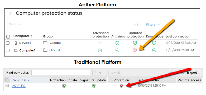Check the box beside W7IZU32

pyautogui.click(x=7, y=86)
